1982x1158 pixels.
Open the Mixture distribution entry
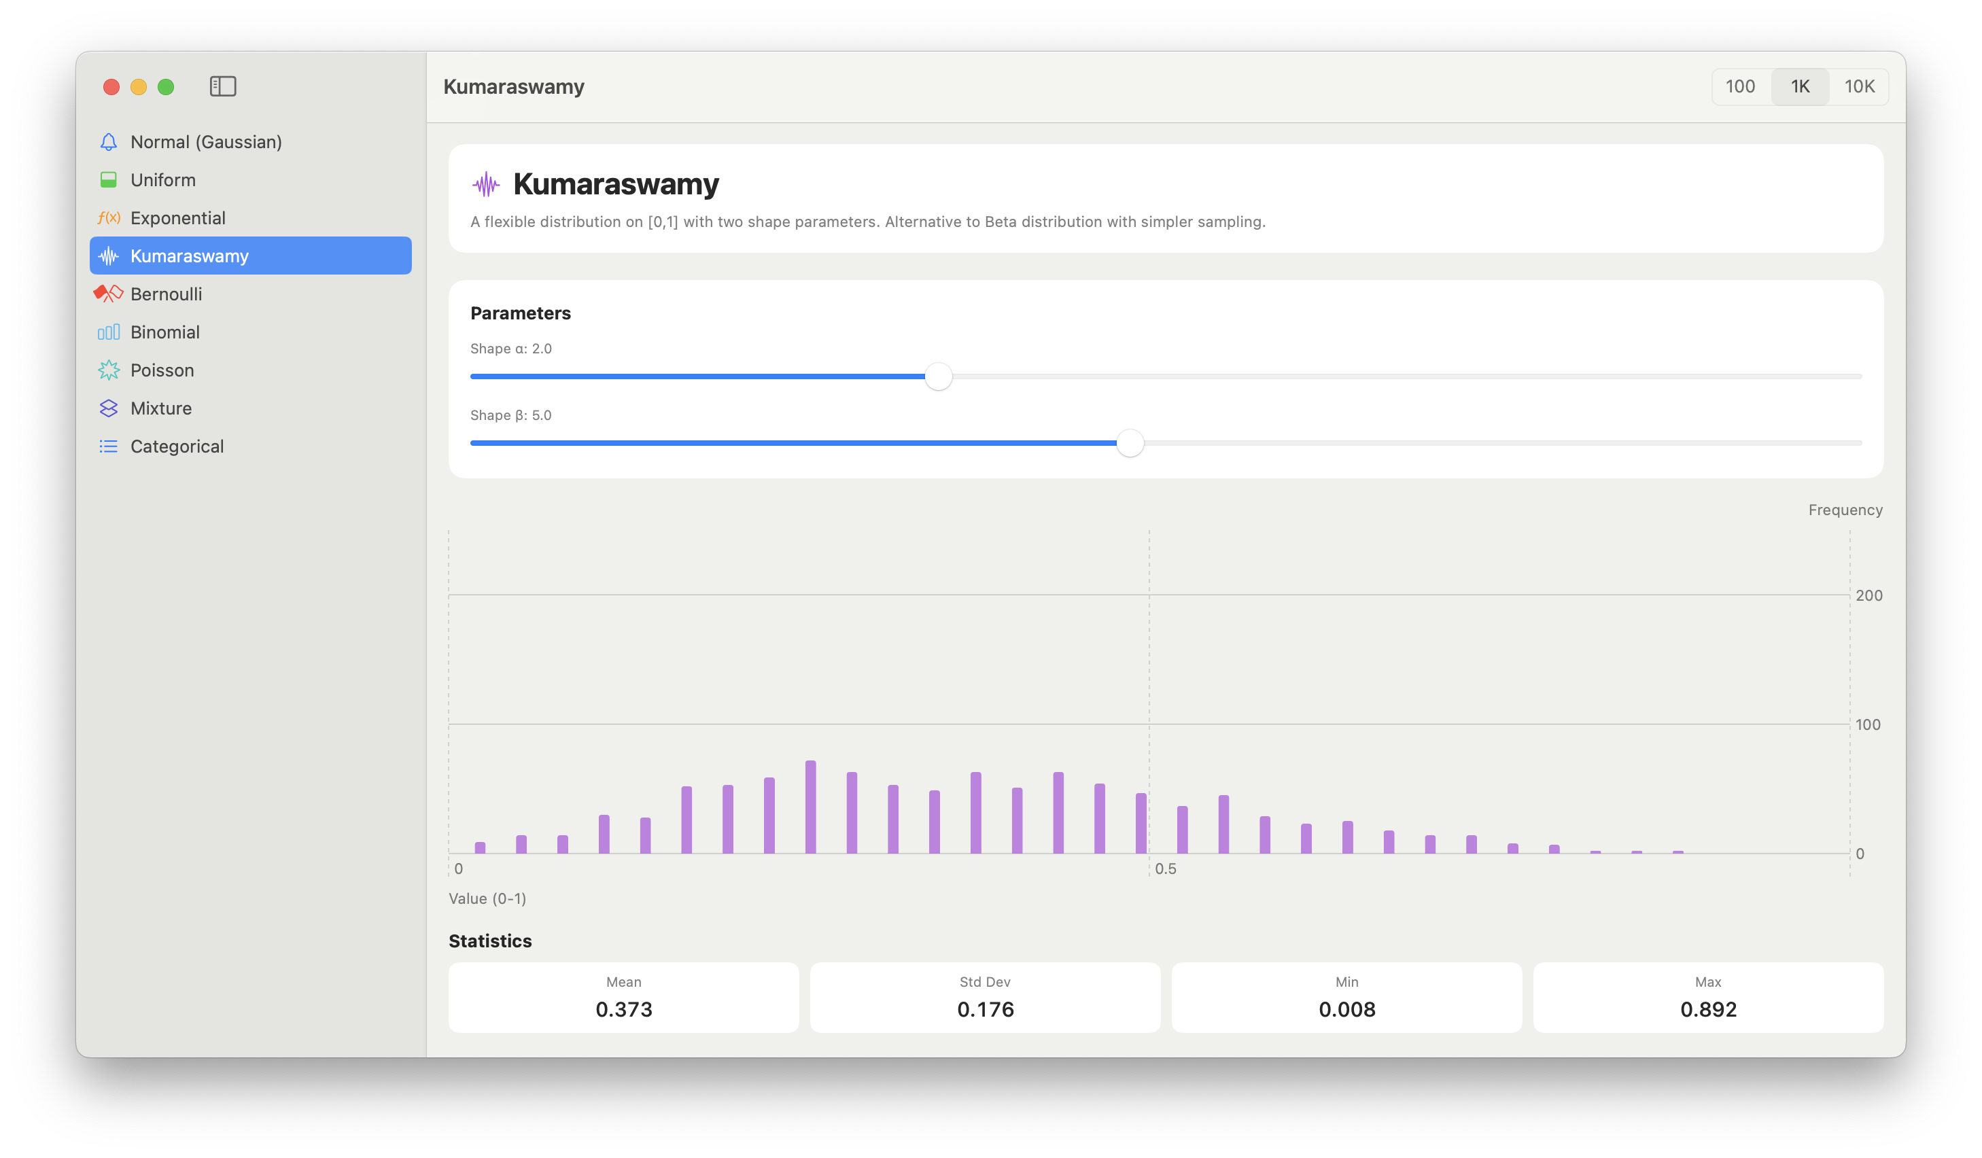tap(161, 408)
